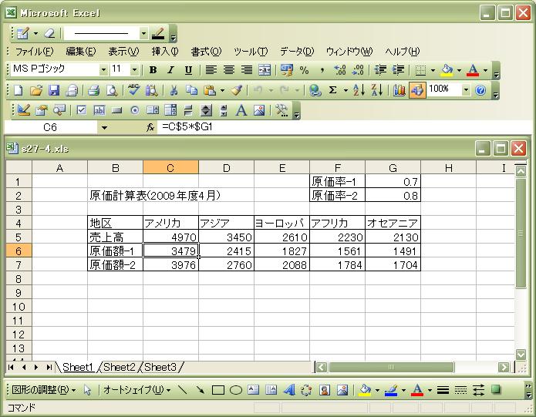
Task: Align text left
Action: click(x=211, y=70)
